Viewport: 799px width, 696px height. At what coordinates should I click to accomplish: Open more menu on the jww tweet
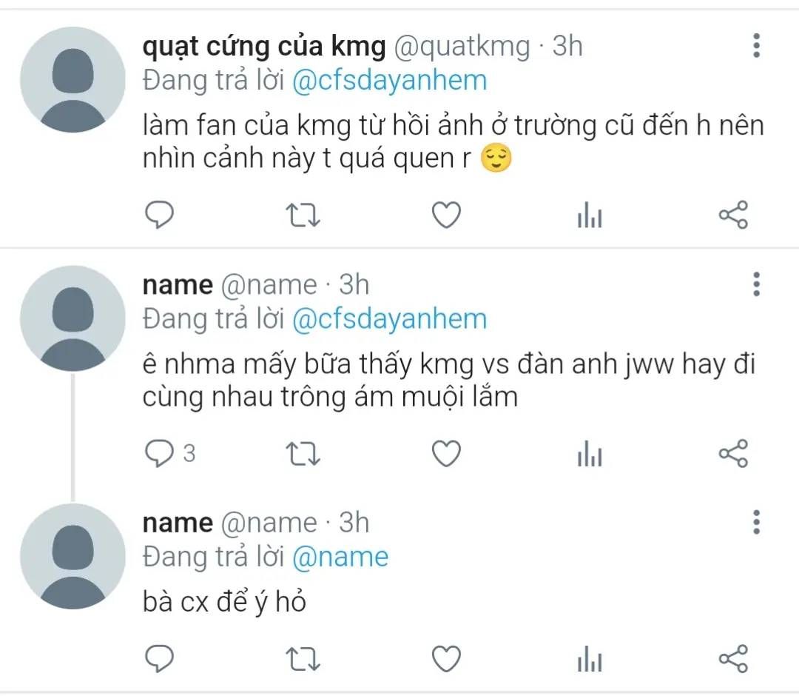click(756, 284)
